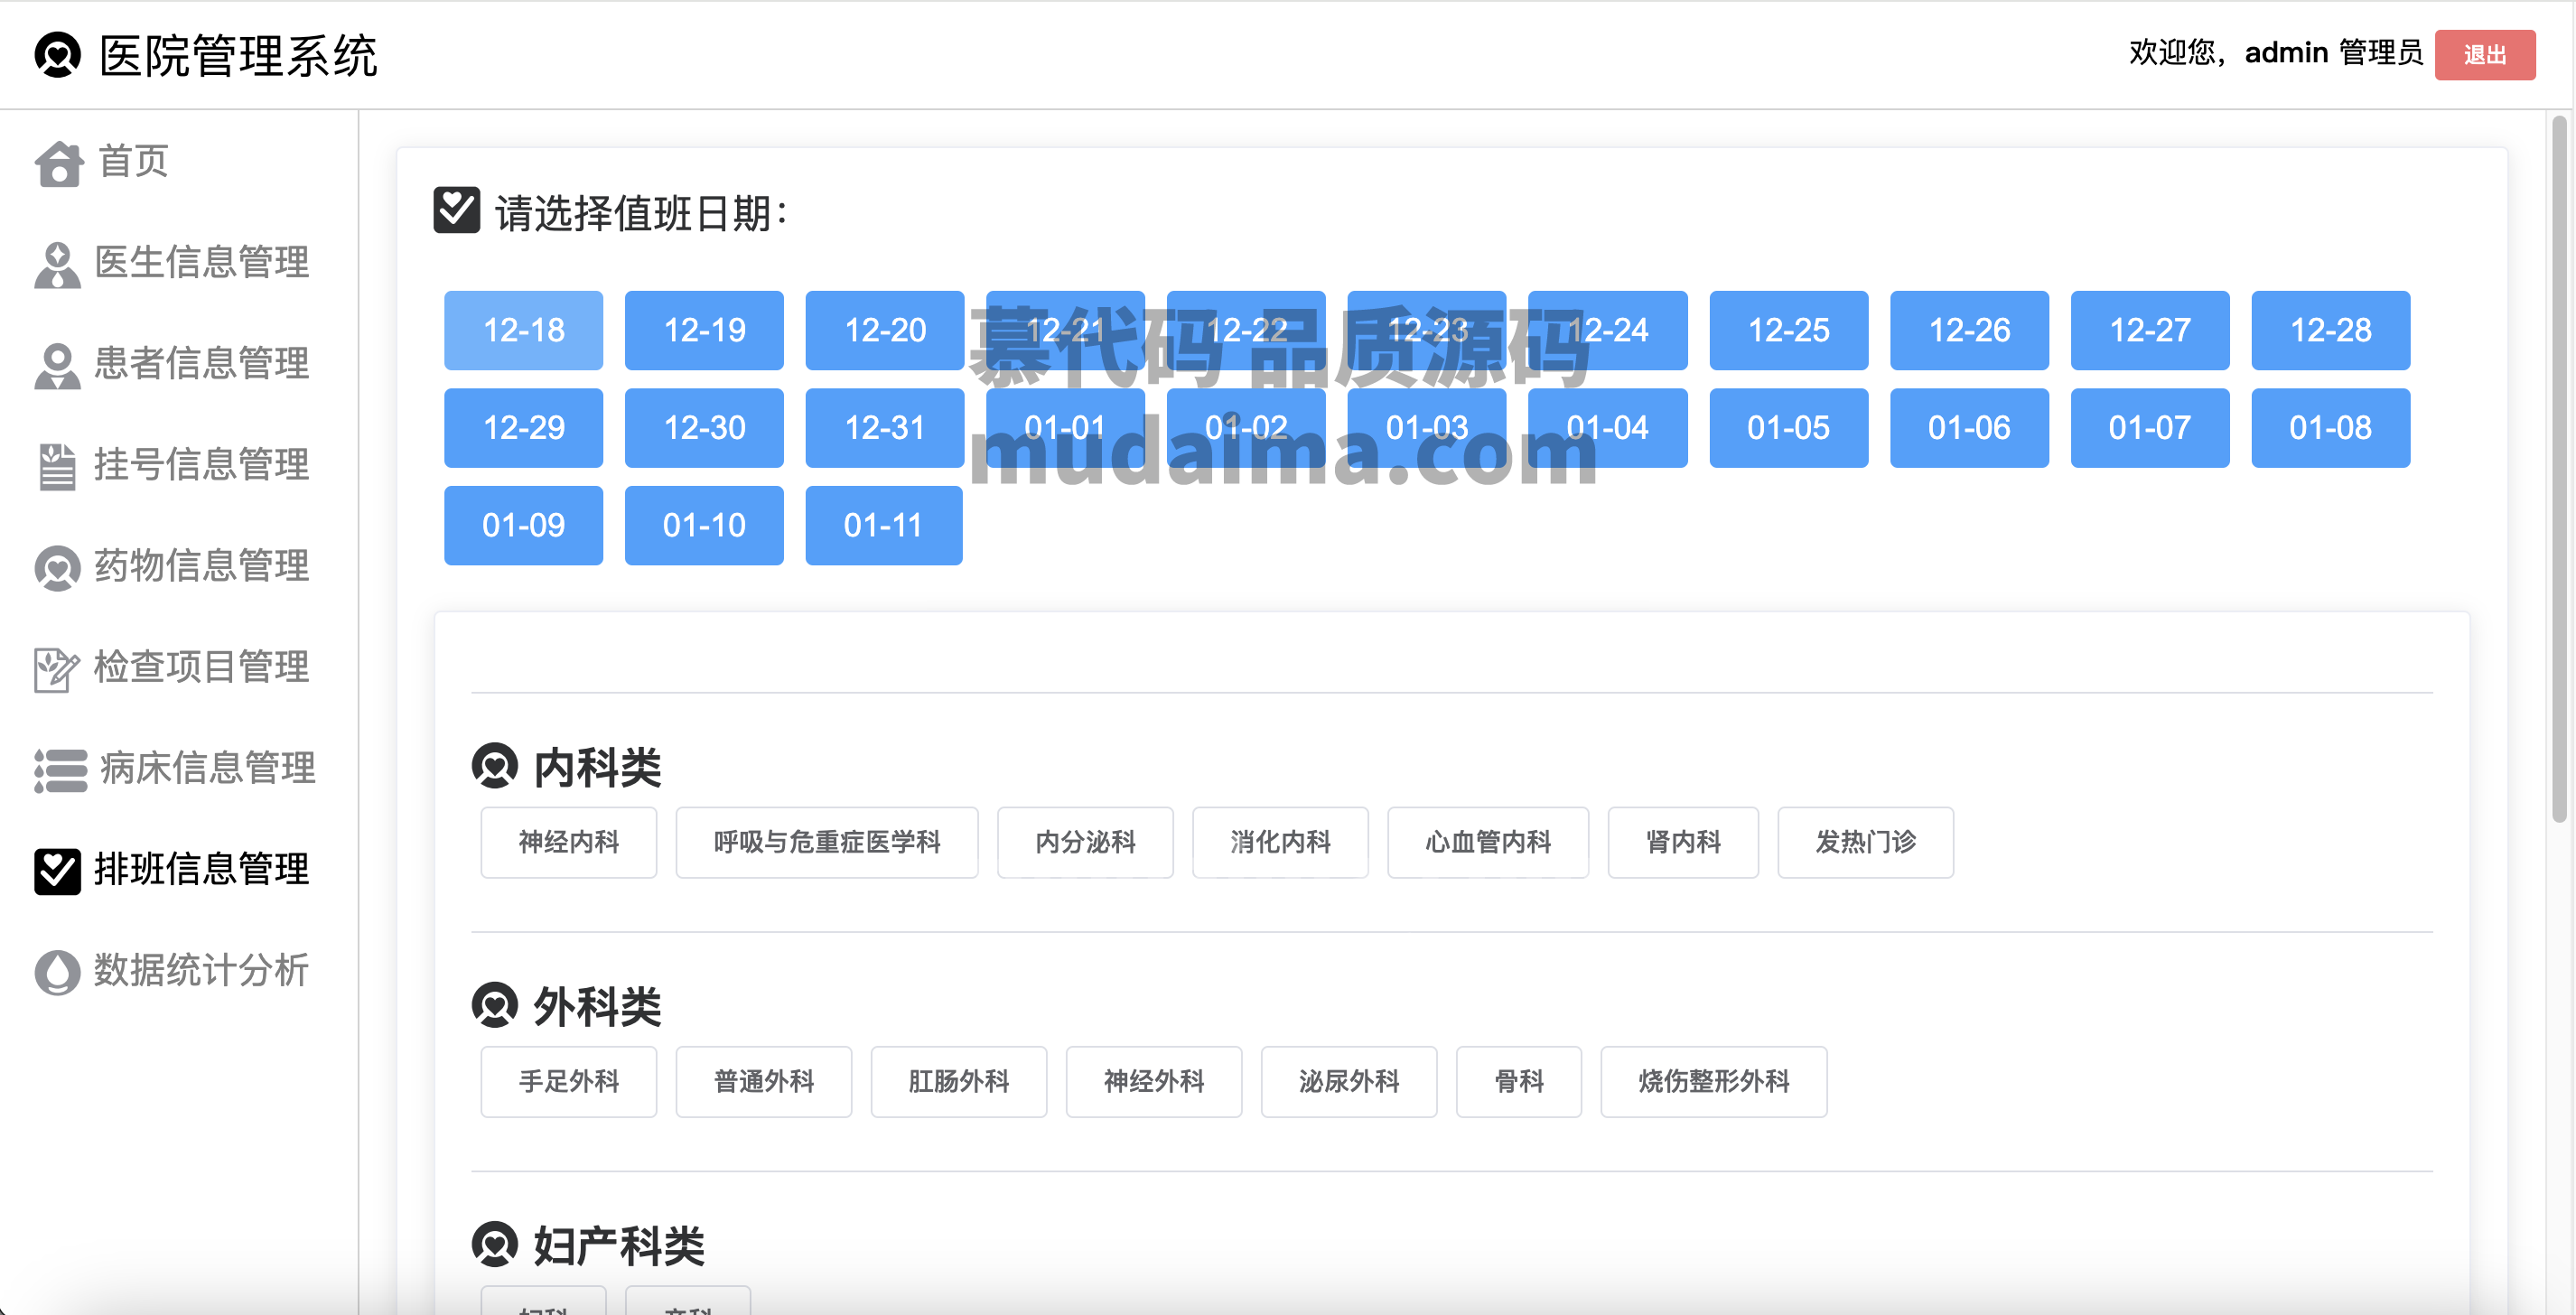Click the bed info list icon
Viewport: 2576px width, 1315px height.
(x=60, y=770)
